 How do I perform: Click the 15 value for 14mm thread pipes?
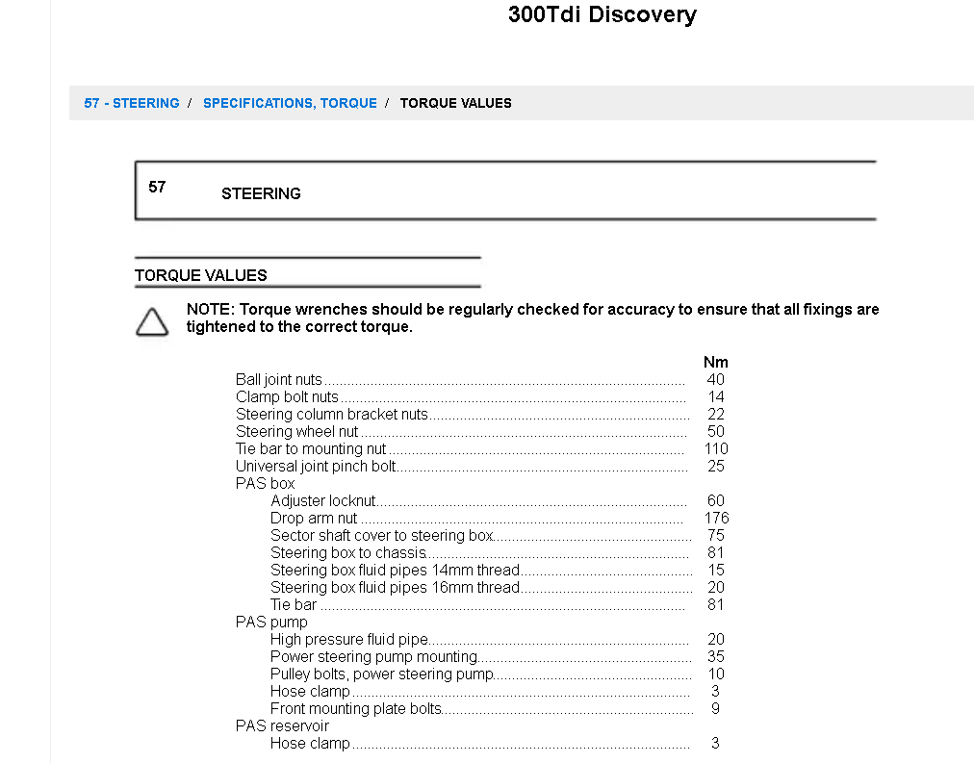tap(716, 571)
